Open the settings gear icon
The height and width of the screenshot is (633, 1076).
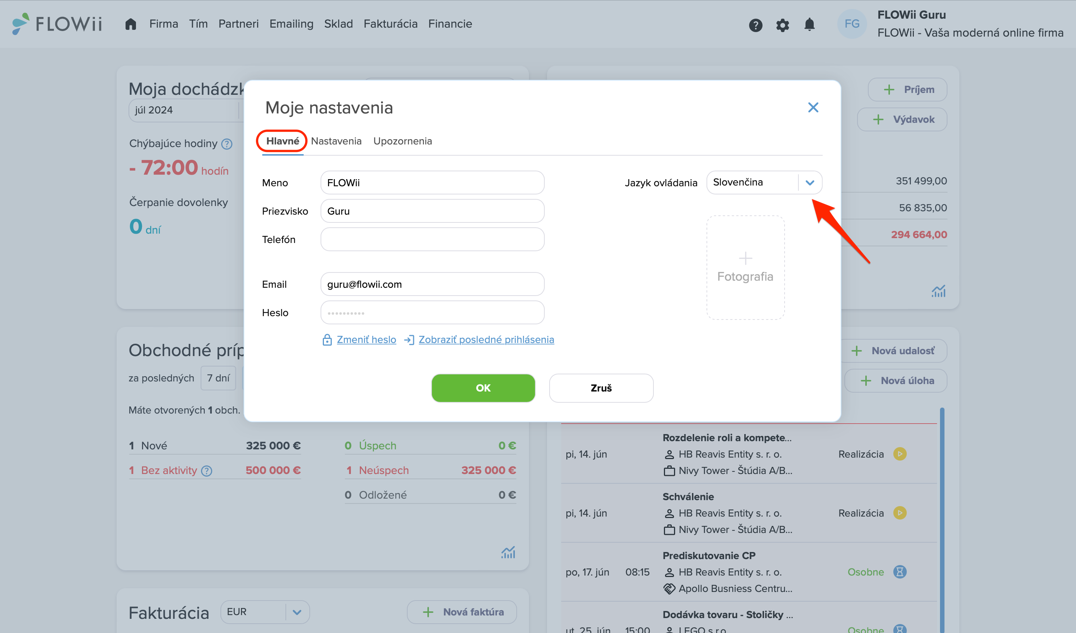tap(782, 25)
